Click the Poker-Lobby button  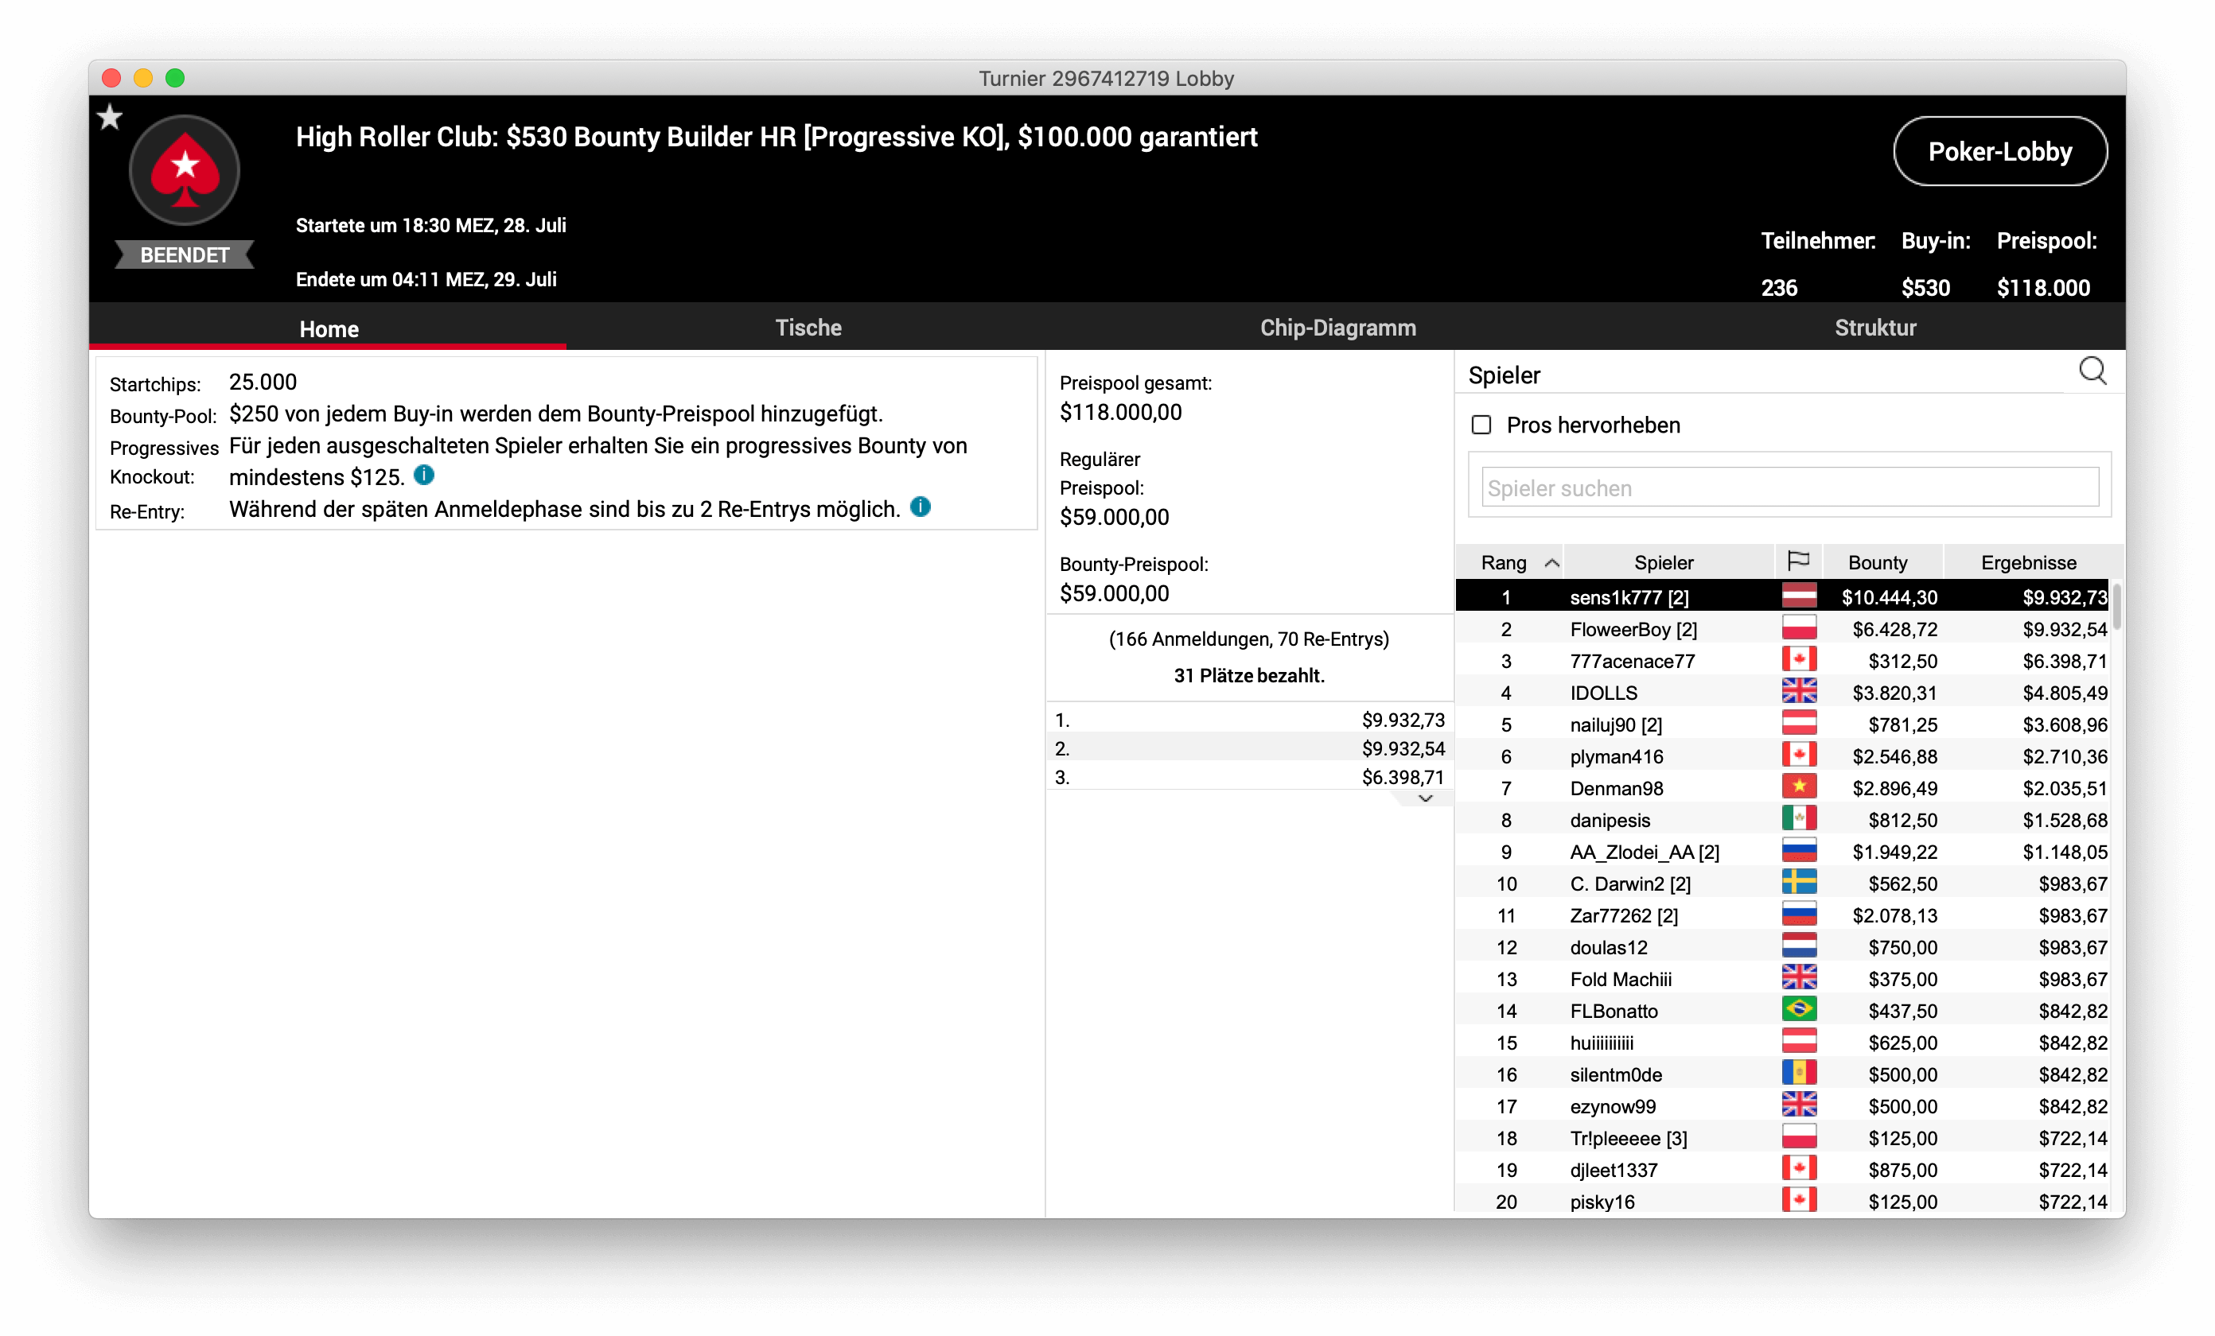(1999, 152)
